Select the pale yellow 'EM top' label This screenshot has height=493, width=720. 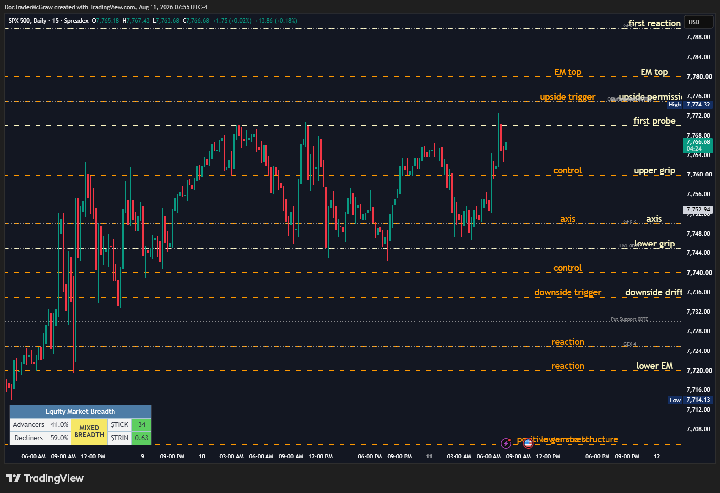654,72
